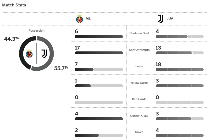Click the Possession label above the donut
The height and width of the screenshot is (139, 209).
click(36, 31)
